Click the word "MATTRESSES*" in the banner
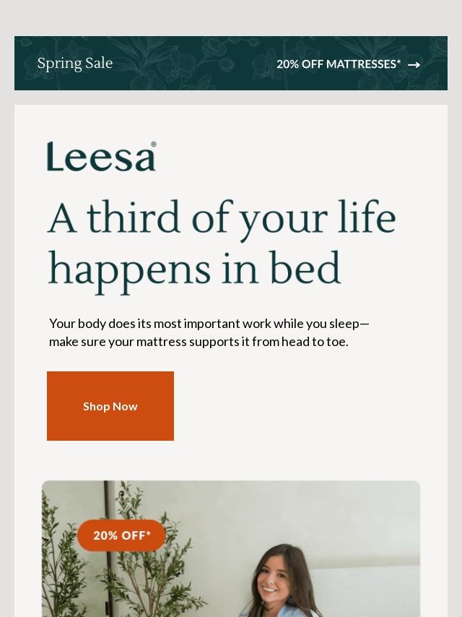The height and width of the screenshot is (617, 462). point(364,64)
